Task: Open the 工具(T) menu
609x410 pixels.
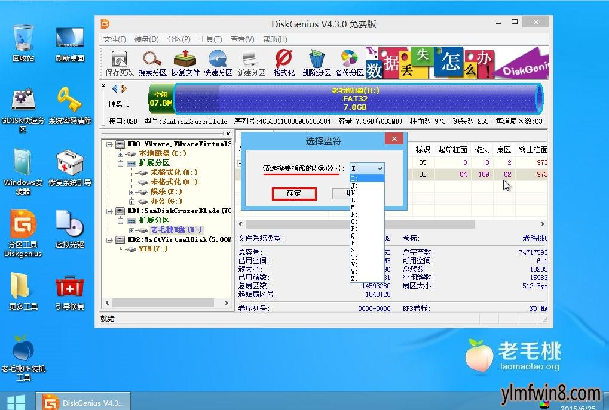Action: point(210,39)
